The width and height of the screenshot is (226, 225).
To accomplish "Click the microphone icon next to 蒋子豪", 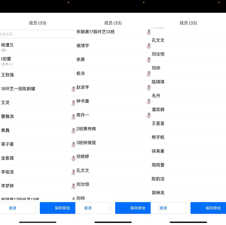I will pyautogui.click(x=73, y=144).
